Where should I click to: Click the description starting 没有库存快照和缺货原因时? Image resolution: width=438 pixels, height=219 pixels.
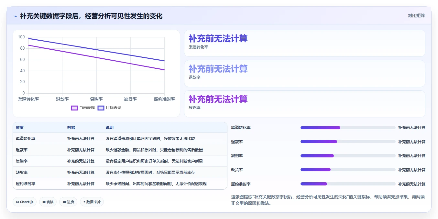[150, 173]
